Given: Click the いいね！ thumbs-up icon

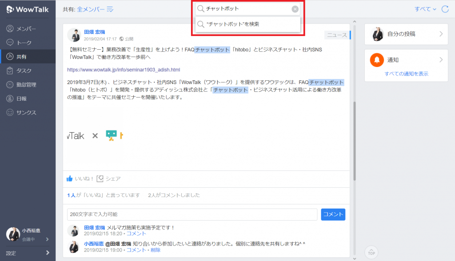Looking at the screenshot, I should pyautogui.click(x=69, y=178).
